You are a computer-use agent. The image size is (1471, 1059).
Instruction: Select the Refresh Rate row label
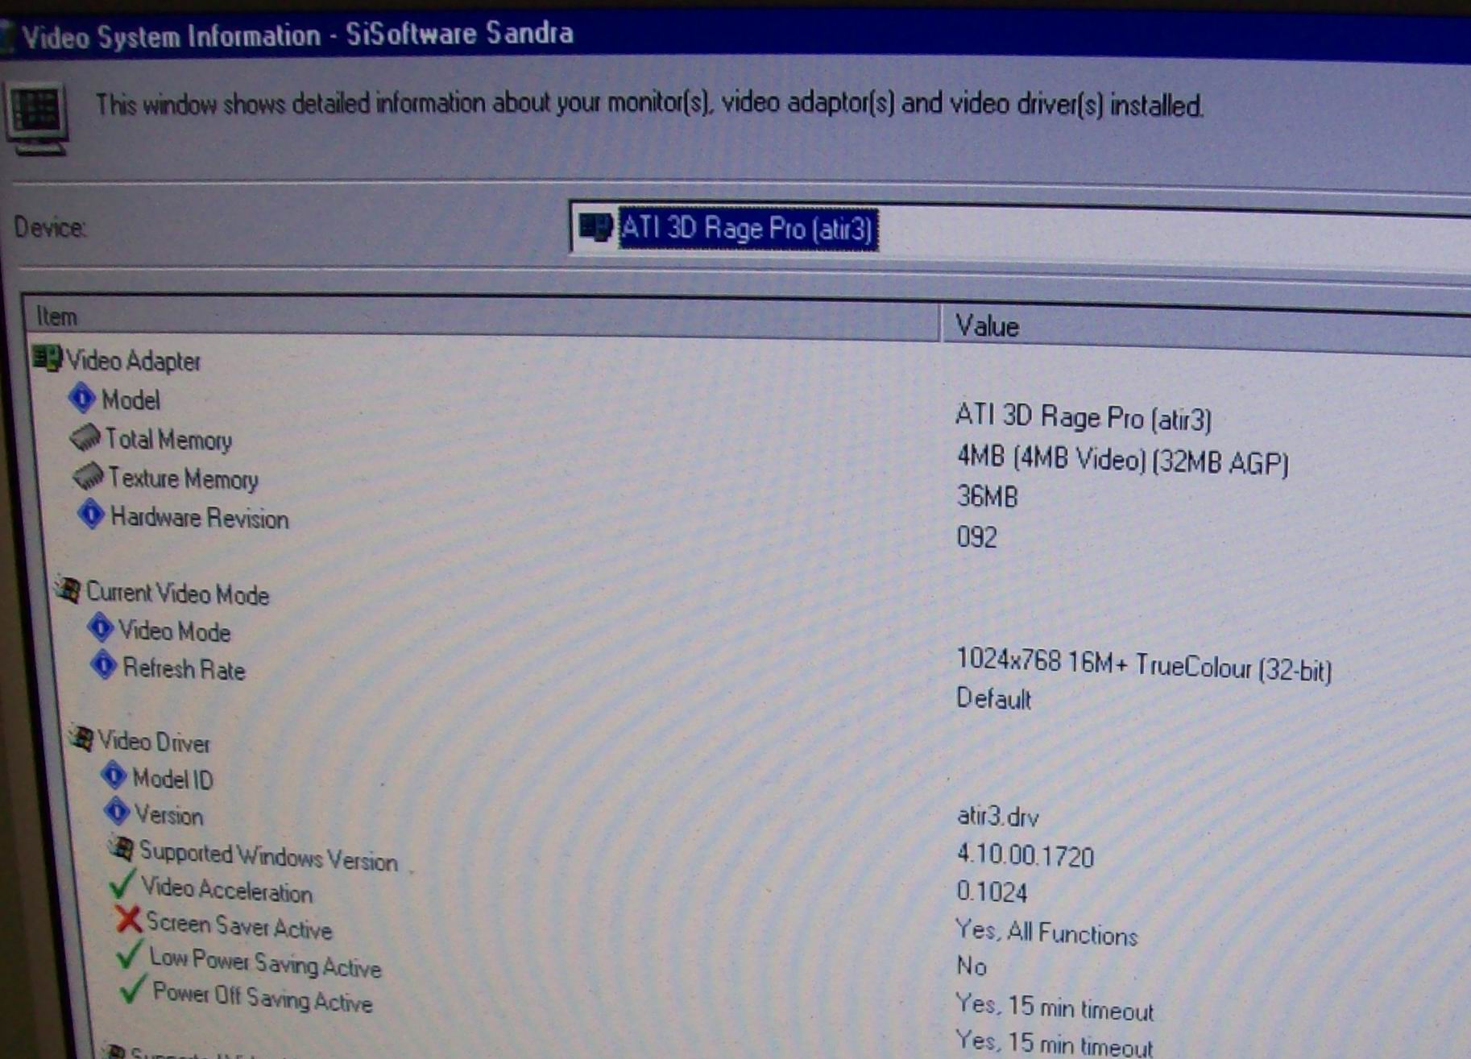[x=184, y=669]
